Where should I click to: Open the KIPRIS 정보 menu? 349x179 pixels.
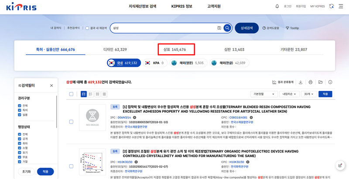181,6
